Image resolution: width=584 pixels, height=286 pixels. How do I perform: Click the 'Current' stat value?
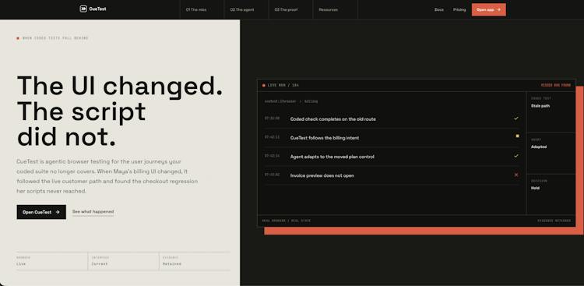coord(100,264)
